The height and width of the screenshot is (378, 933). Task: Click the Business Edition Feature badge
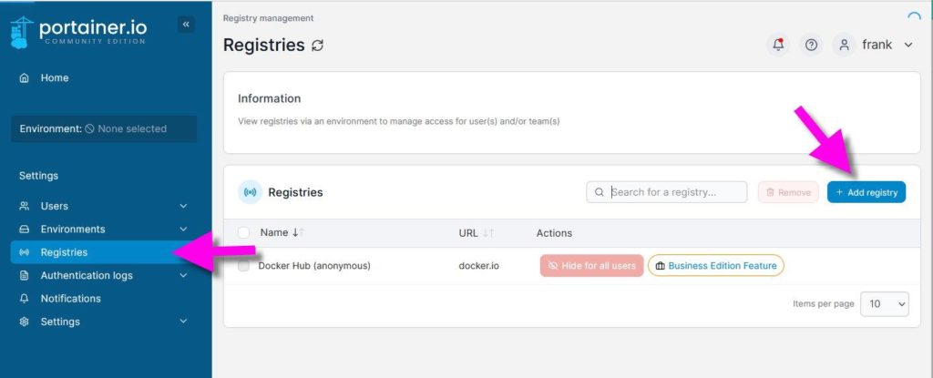point(716,265)
